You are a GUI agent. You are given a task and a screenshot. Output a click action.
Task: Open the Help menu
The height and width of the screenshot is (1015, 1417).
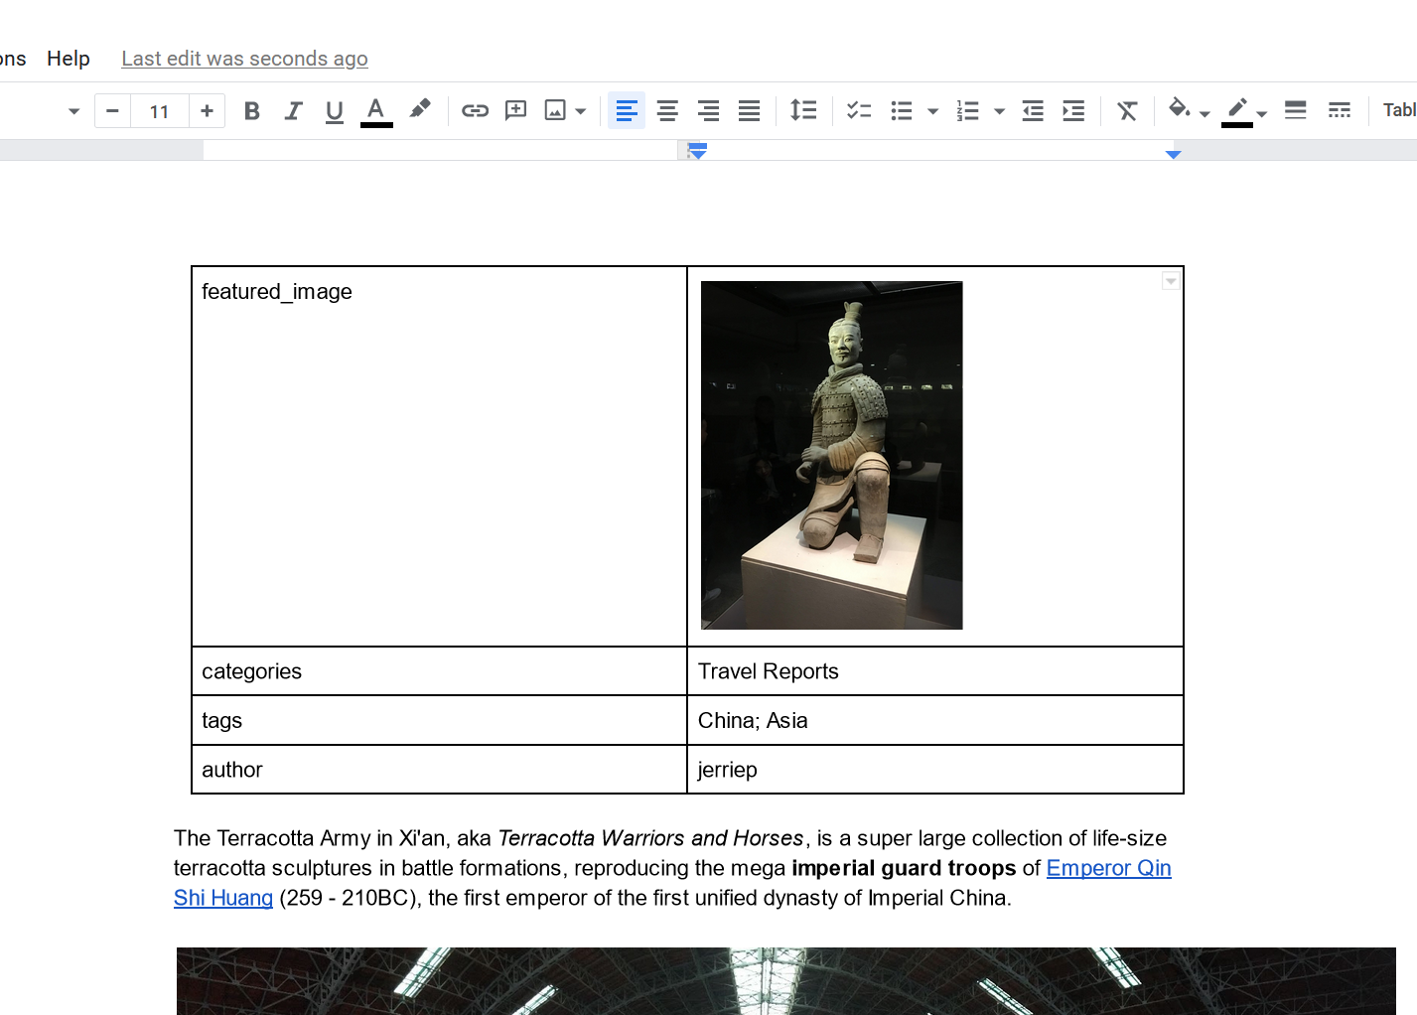point(69,59)
